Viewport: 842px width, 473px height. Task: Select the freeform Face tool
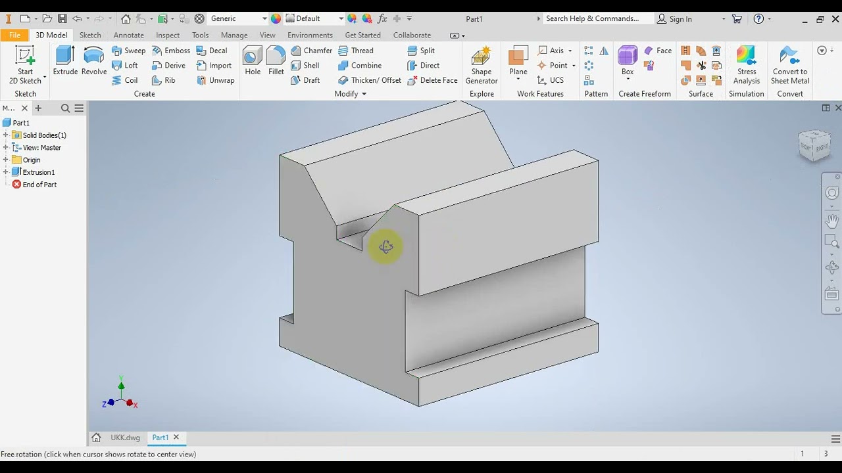pyautogui.click(x=658, y=51)
